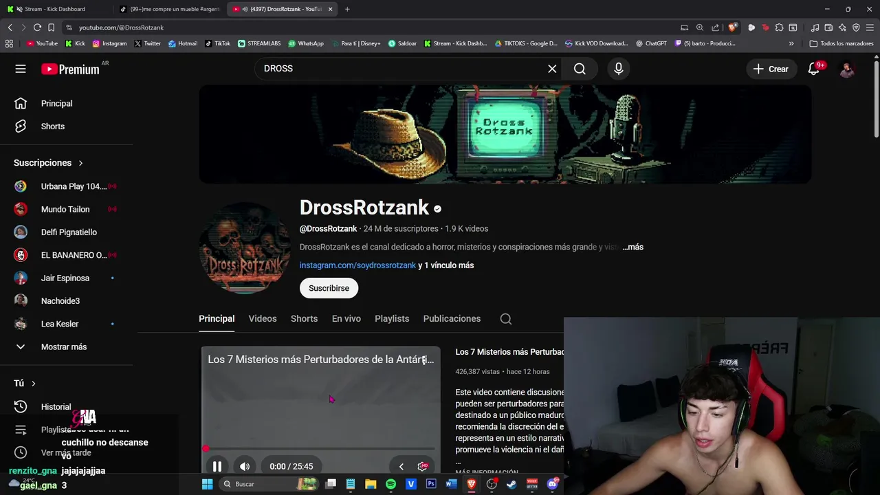The image size is (880, 495).
Task: Pause the featured video
Action: [x=217, y=467]
